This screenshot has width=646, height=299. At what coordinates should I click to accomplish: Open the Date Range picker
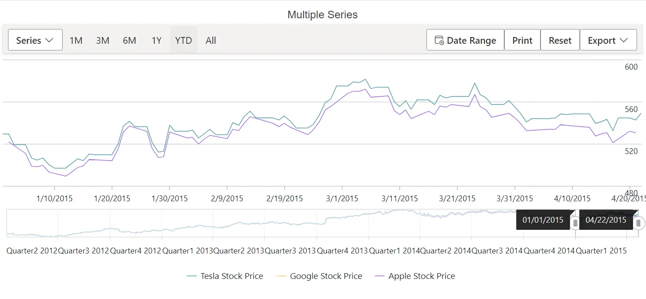[465, 40]
